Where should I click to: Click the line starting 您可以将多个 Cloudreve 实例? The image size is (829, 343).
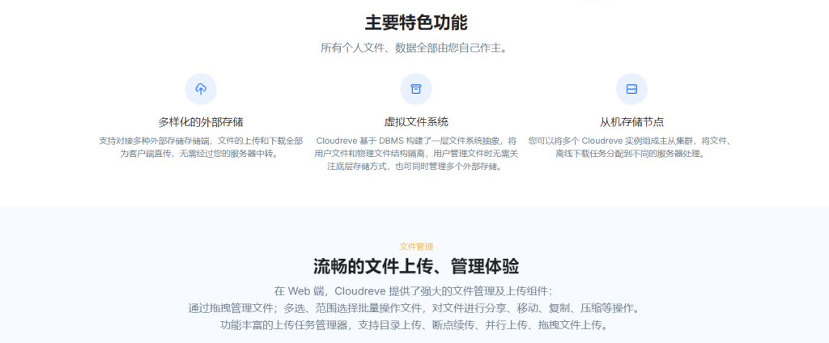pos(630,140)
